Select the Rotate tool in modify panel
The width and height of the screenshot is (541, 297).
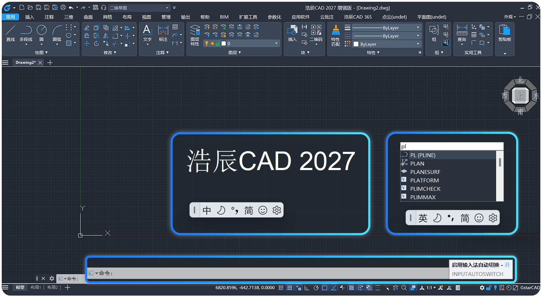click(96, 43)
